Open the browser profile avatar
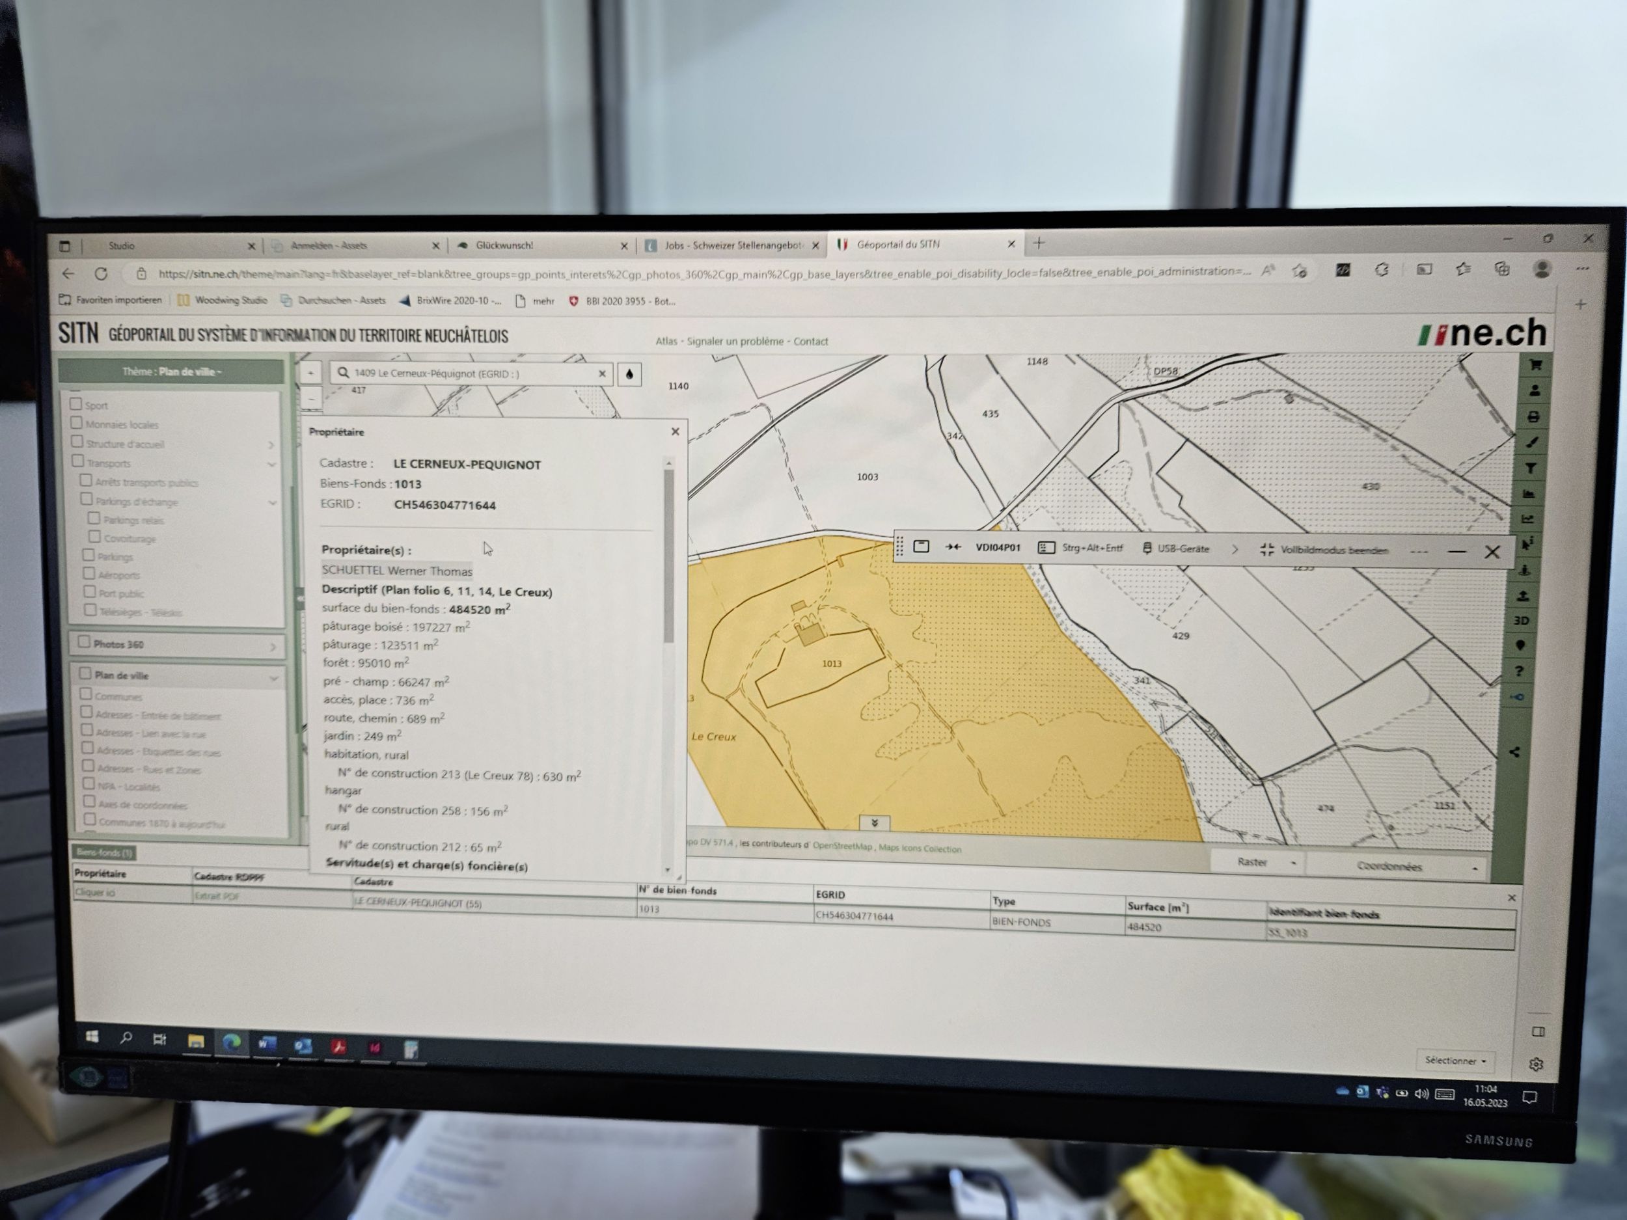The height and width of the screenshot is (1220, 1627). click(x=1542, y=269)
